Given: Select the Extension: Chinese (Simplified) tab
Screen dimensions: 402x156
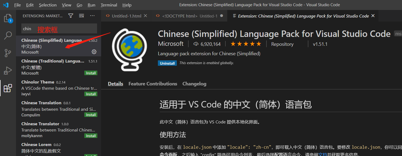Looking at the screenshot, I should tap(303, 16).
